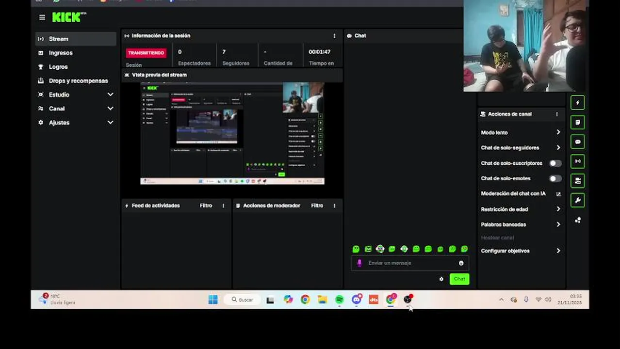Image resolution: width=620 pixels, height=349 pixels.
Task: Click the note icon below lightning bolt
Action: tap(577, 122)
